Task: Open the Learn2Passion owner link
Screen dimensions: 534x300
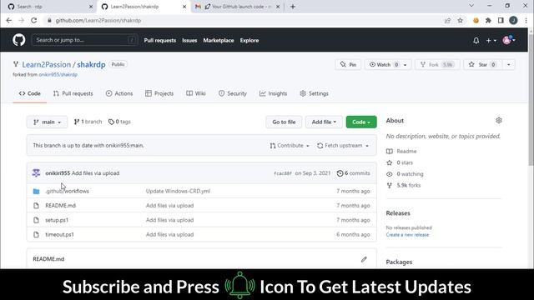Action: point(47,65)
